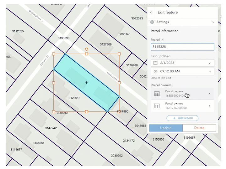Expand the Settings section chevron

(x=213, y=22)
